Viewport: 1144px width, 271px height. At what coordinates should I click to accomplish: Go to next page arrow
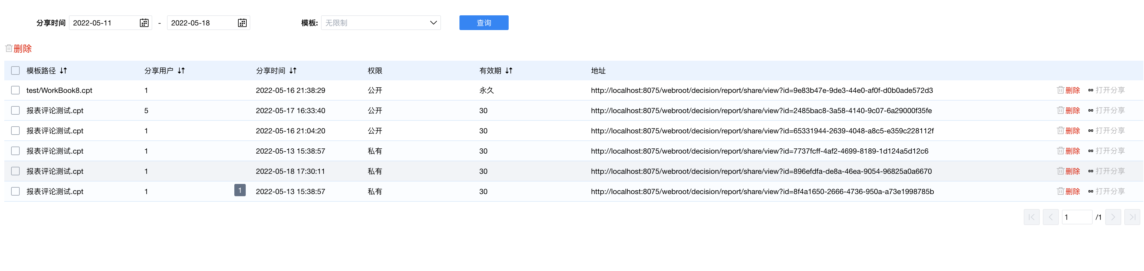1113,217
